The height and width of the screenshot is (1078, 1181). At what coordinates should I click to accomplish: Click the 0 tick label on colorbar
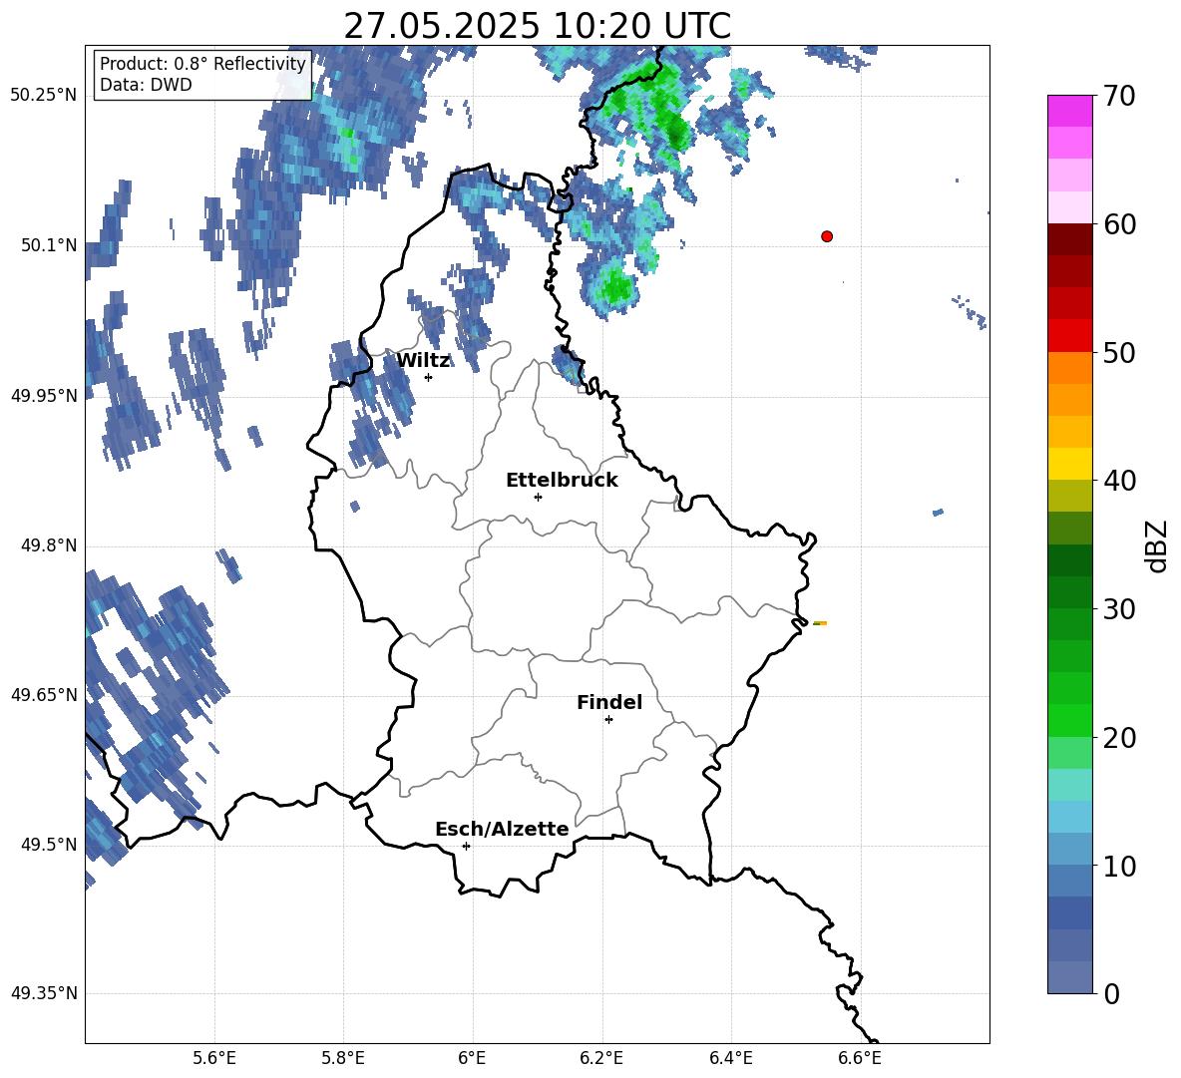(1111, 993)
